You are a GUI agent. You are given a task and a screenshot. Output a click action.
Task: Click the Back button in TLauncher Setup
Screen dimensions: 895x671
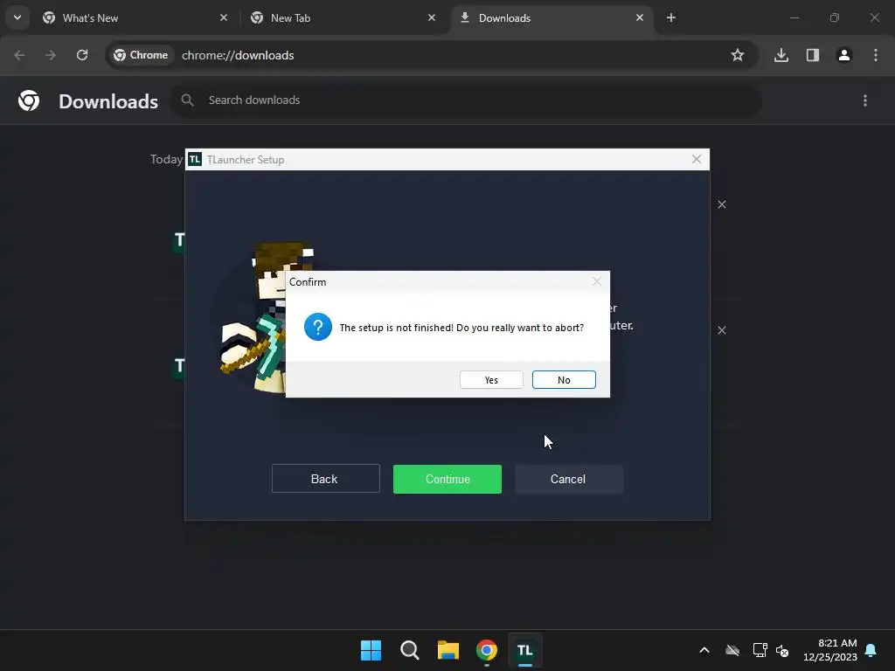click(x=325, y=479)
